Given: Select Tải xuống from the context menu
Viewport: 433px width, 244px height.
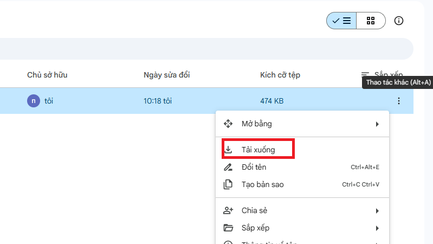Looking at the screenshot, I should [258, 149].
